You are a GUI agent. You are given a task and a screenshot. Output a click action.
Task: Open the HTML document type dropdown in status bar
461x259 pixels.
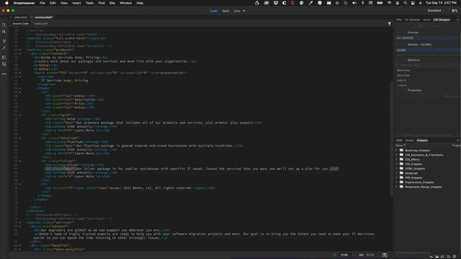click(347, 255)
